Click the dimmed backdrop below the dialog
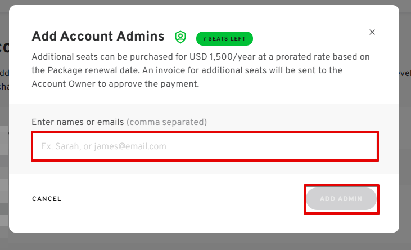411x250 pixels. coord(206,242)
